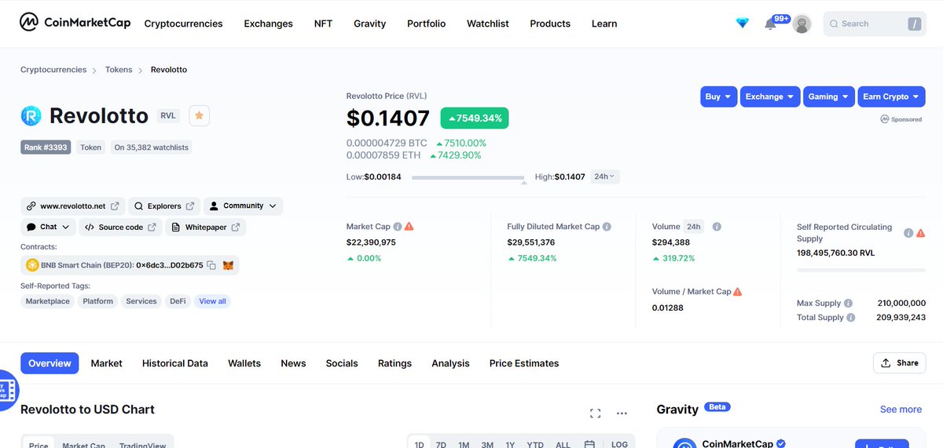Click the Share button
The height and width of the screenshot is (448, 943).
coord(899,362)
